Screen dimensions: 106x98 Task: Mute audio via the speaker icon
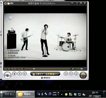pyautogui.click(x=73, y=69)
